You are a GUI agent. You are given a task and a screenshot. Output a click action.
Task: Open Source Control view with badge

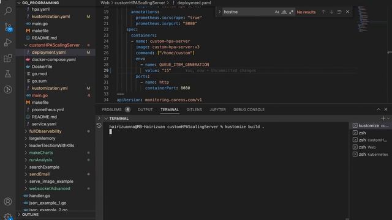click(x=8, y=27)
